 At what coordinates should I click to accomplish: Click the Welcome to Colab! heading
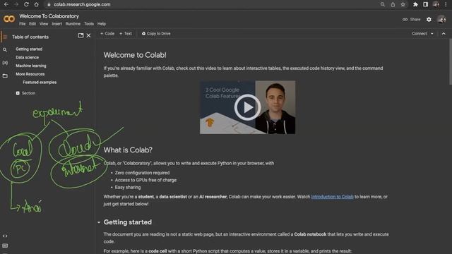(135, 55)
